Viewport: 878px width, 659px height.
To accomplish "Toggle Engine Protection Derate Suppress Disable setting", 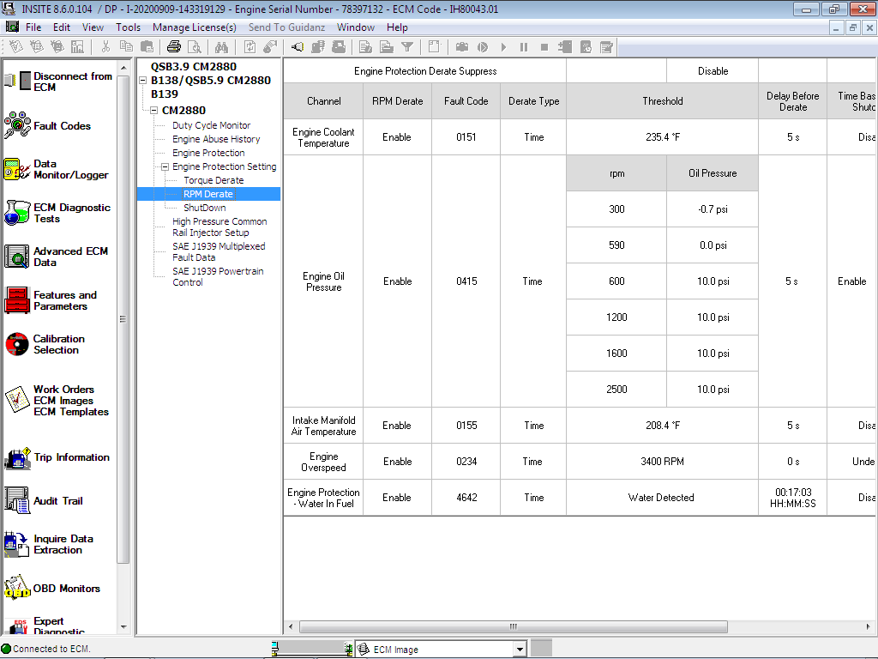I will click(x=712, y=70).
